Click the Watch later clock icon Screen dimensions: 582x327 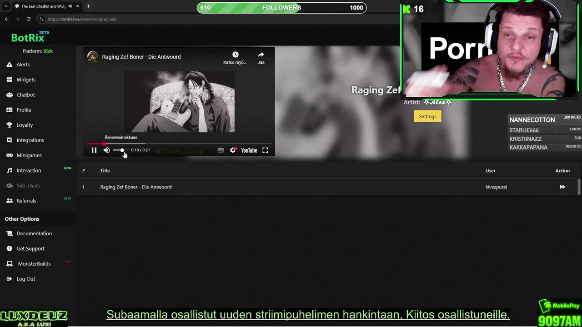click(235, 54)
